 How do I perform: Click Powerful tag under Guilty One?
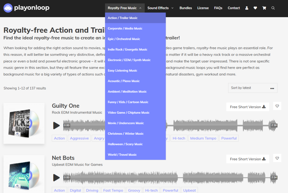point(229,138)
